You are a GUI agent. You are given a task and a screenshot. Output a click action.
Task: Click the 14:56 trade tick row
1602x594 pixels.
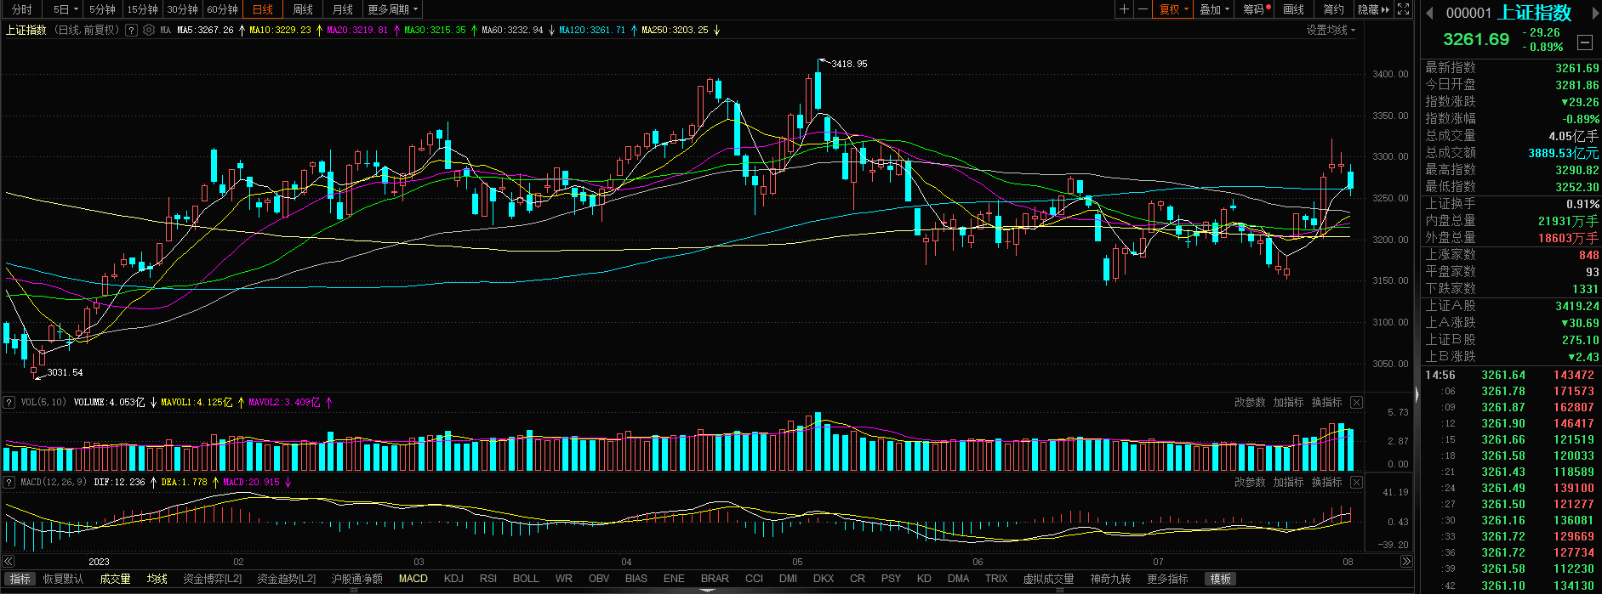click(x=1512, y=375)
